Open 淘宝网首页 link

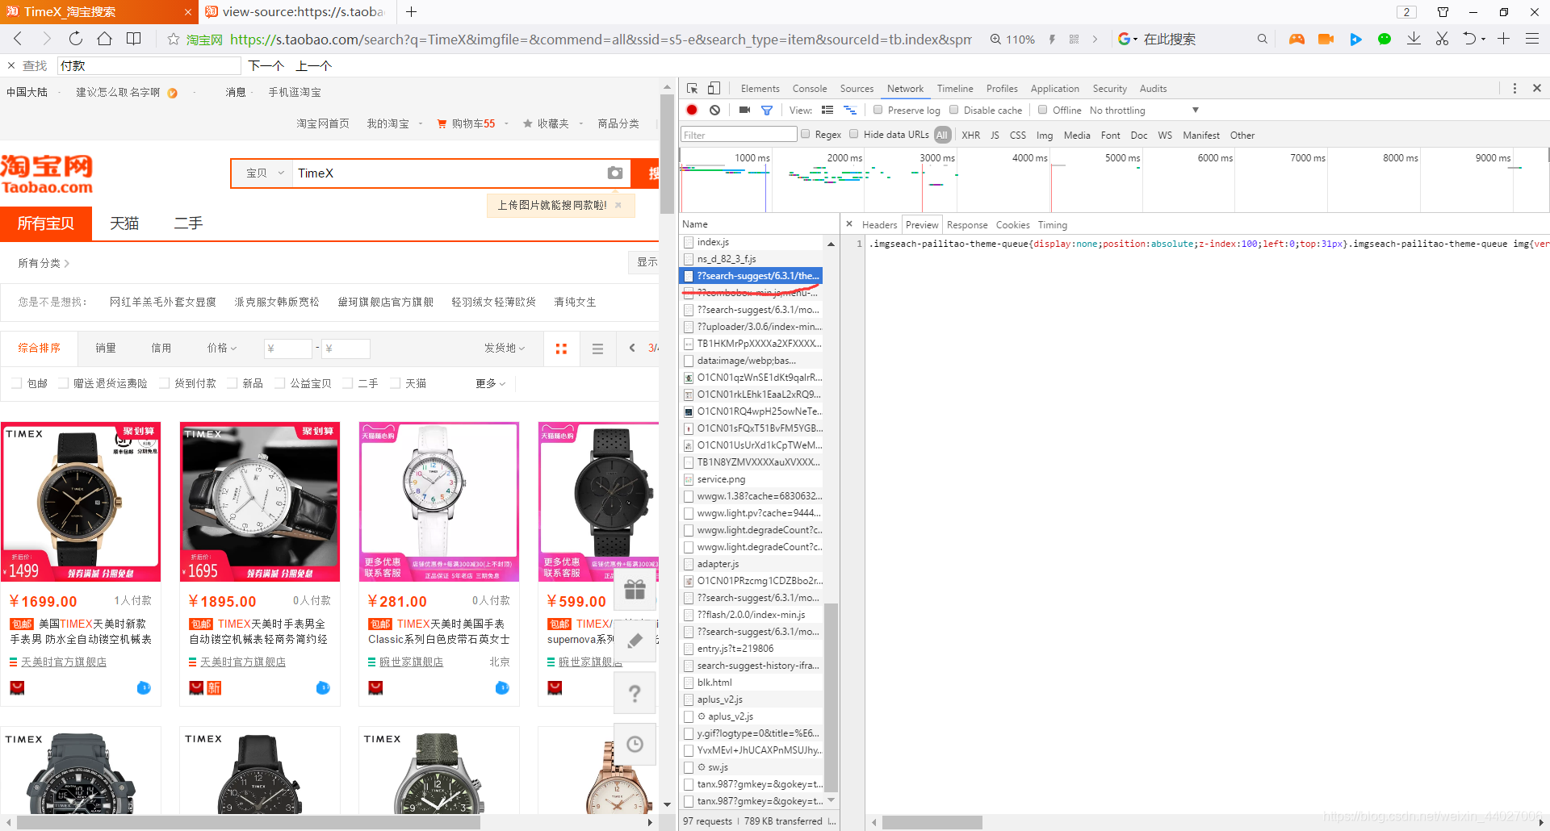pyautogui.click(x=323, y=123)
